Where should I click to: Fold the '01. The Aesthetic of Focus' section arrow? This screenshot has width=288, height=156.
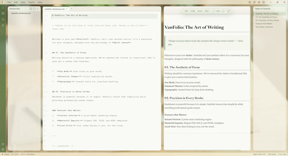click(x=47, y=53)
